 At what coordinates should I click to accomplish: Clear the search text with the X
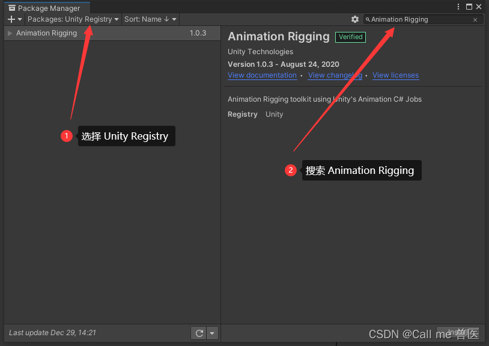coord(475,20)
